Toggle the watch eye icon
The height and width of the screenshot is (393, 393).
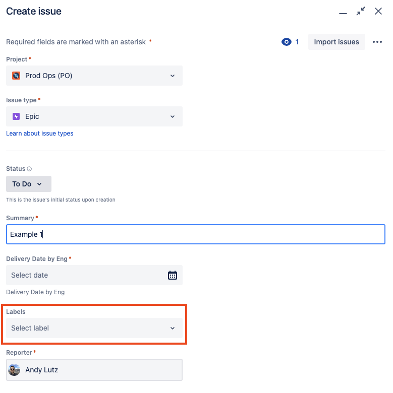click(x=287, y=42)
